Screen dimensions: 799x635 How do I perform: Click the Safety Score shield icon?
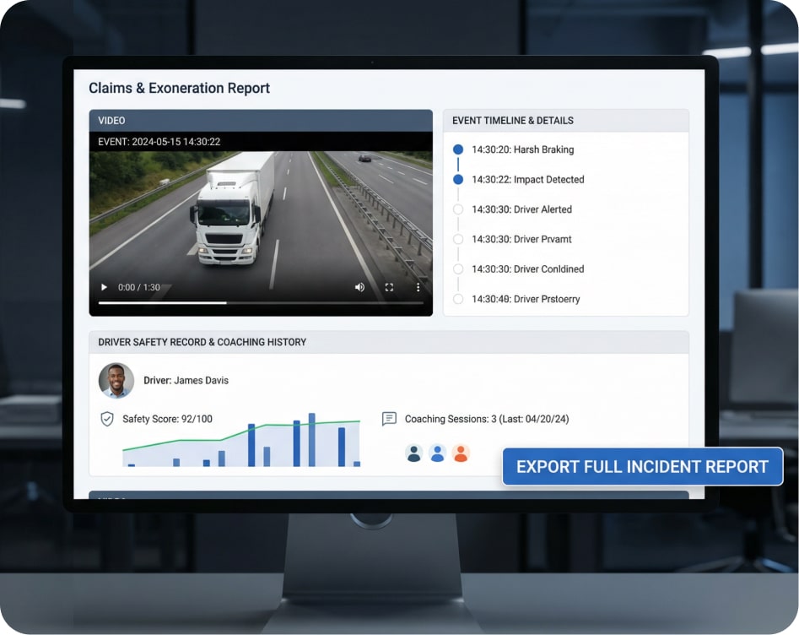107,419
